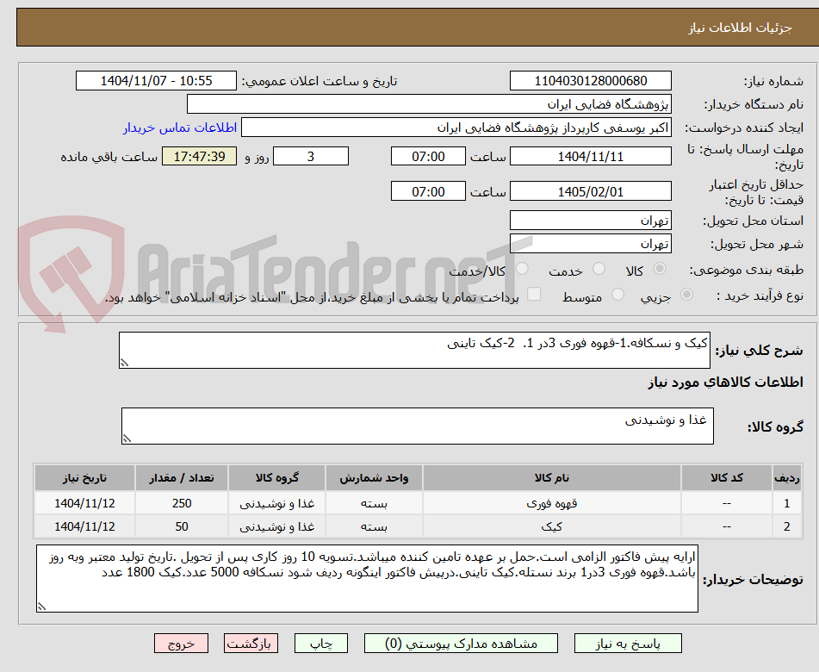Click the نام کالا column header
This screenshot has width=819, height=672.
point(551,477)
